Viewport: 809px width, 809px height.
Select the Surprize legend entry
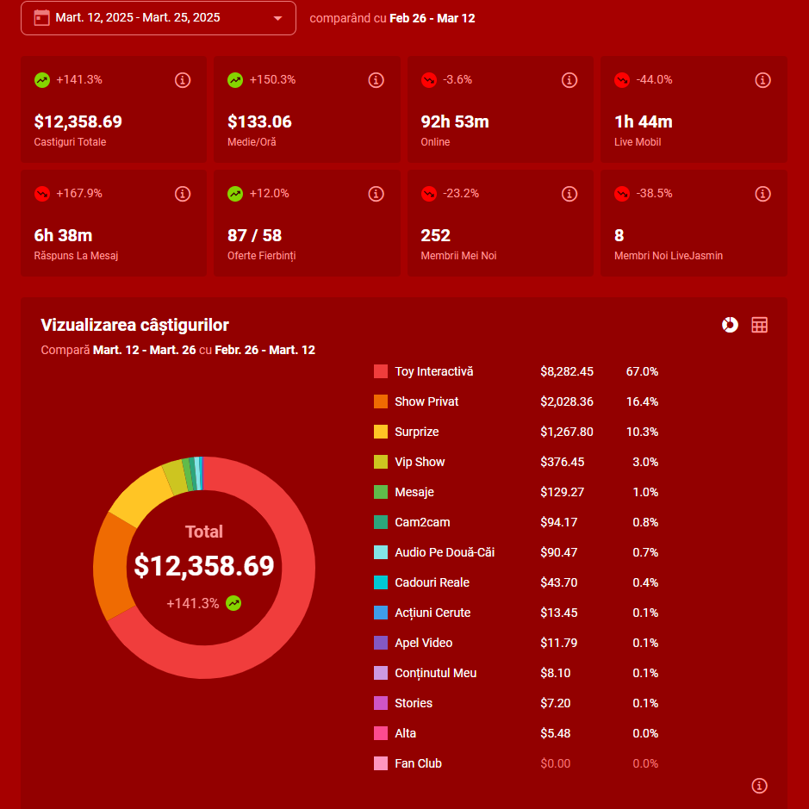pos(416,432)
